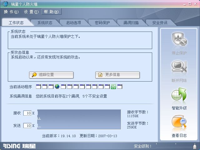Select the green G program icon

click(x=113, y=87)
